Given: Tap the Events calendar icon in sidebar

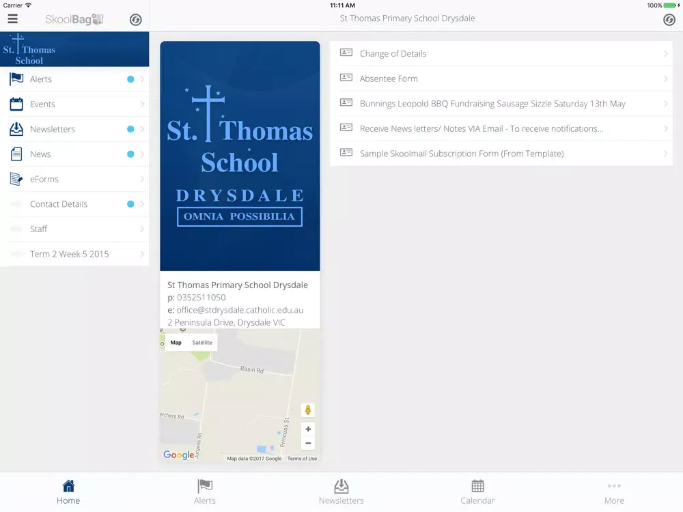Looking at the screenshot, I should coord(16,104).
